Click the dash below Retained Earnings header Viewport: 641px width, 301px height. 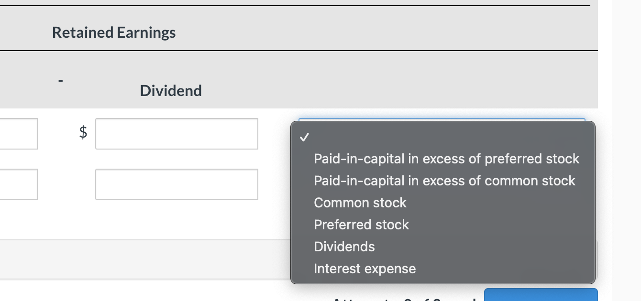tap(60, 80)
